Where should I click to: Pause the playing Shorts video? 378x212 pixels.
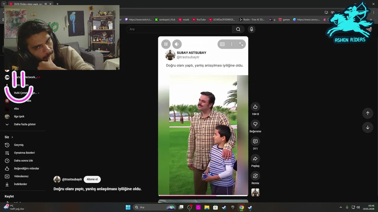pos(166,44)
